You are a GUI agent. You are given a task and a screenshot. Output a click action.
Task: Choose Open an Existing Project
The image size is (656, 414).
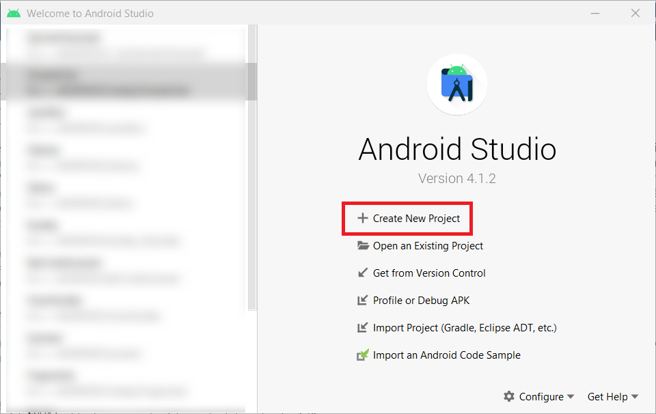pos(428,246)
